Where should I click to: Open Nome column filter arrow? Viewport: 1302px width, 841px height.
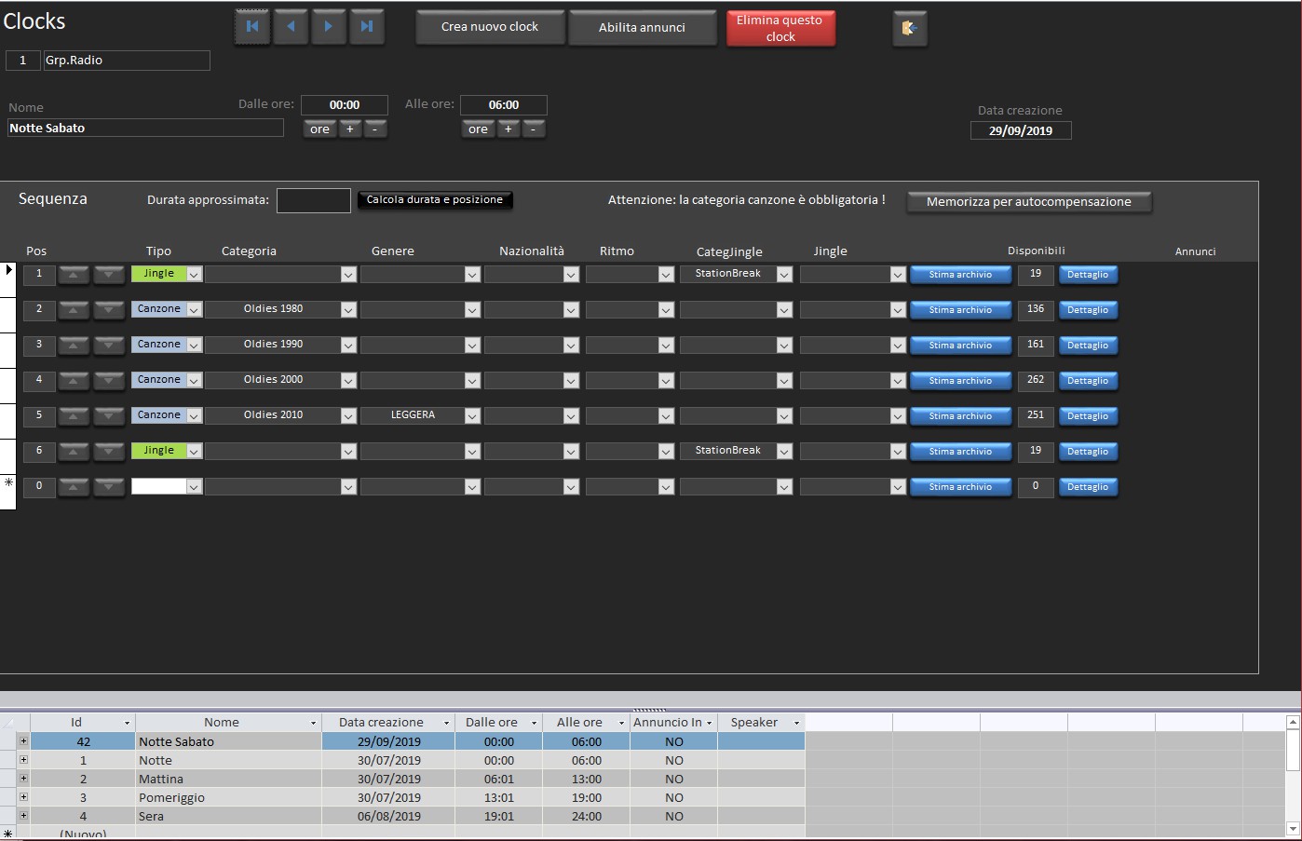(313, 723)
